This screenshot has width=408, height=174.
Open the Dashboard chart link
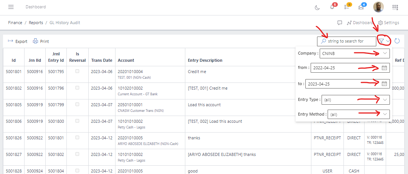point(360,23)
